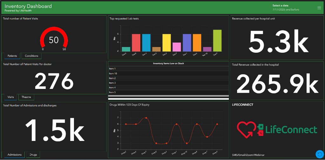
Task: Switch to the Visits tab
Action: pos(10,97)
